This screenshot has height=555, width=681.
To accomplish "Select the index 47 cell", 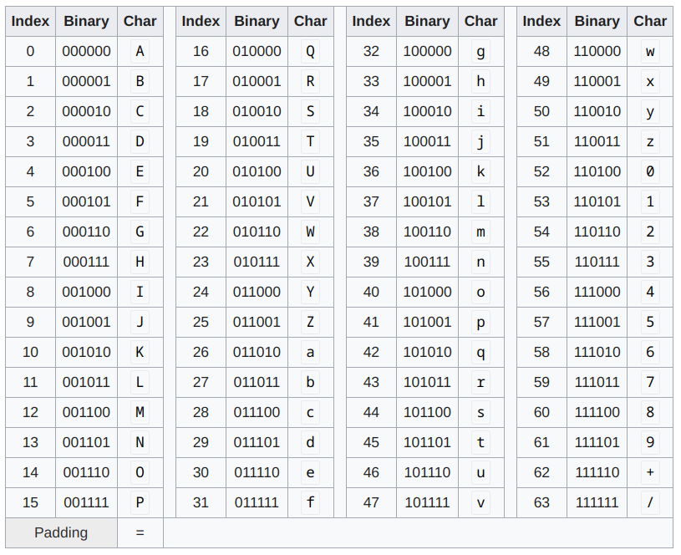I will [x=371, y=502].
